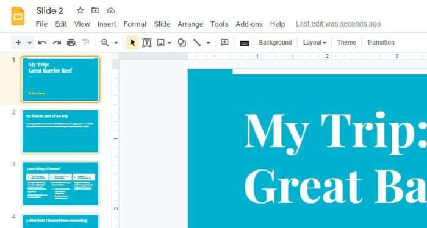Open the line type dropdown arrow
Image resolution: width=427 pixels, height=228 pixels.
point(209,43)
